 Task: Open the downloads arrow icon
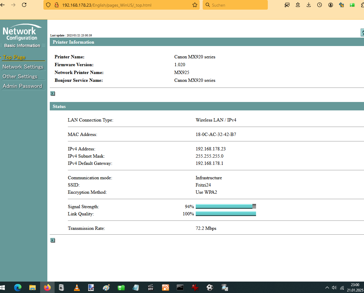(309, 5)
